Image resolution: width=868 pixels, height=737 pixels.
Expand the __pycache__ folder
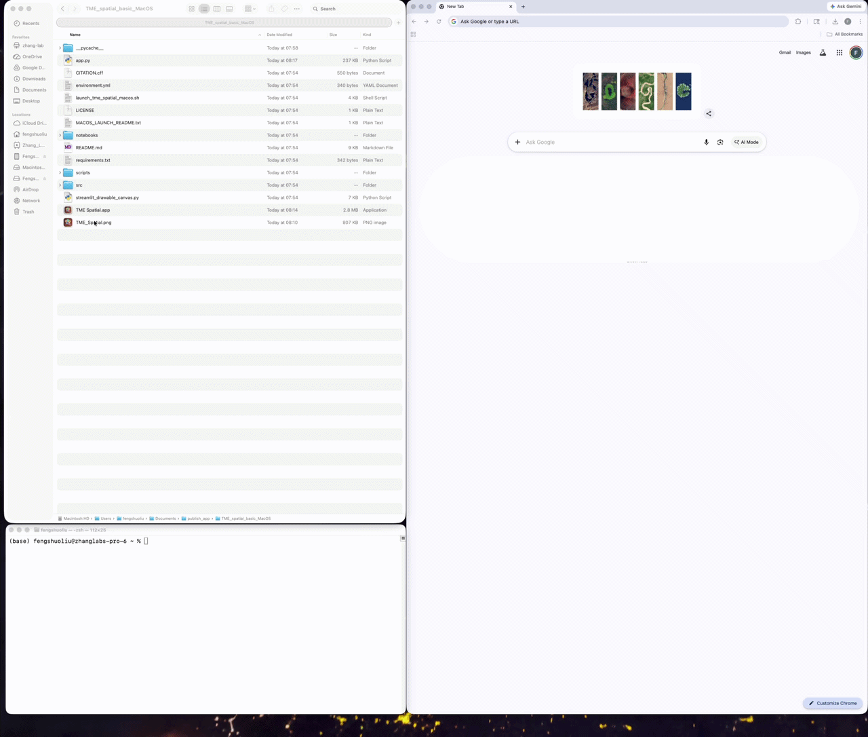60,48
